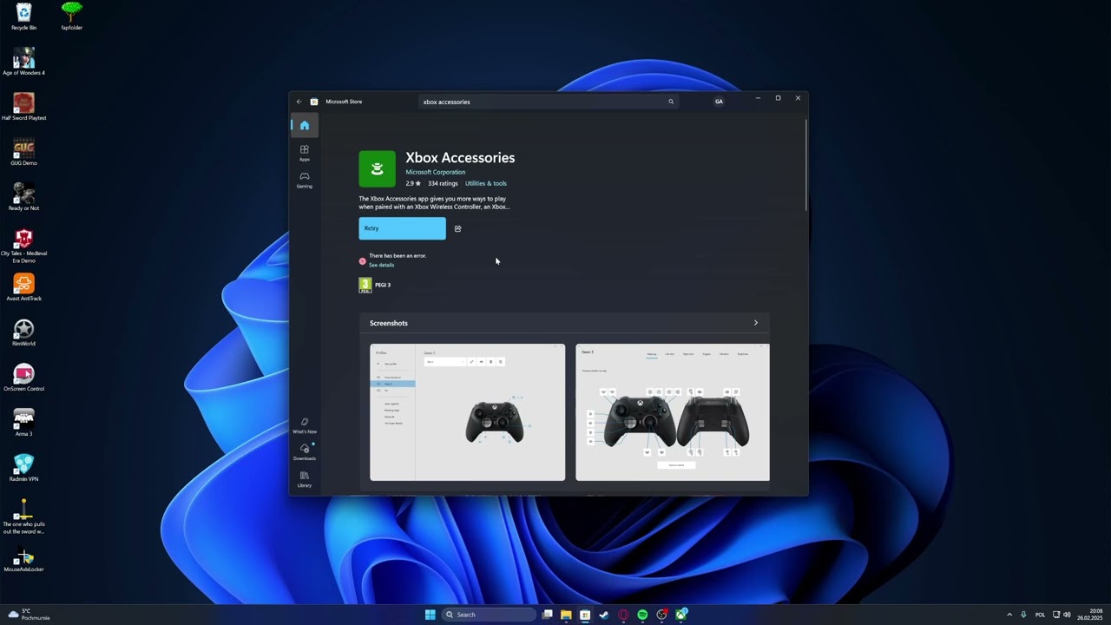Click the 334 ratings text

click(443, 183)
